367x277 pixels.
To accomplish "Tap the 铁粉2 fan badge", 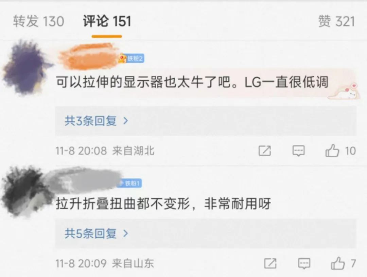I will click(131, 58).
